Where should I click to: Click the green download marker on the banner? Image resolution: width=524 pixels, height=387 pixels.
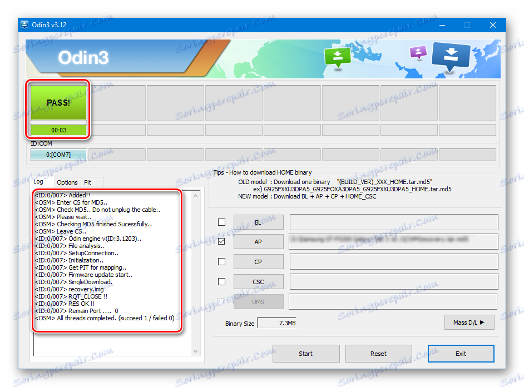[x=338, y=57]
